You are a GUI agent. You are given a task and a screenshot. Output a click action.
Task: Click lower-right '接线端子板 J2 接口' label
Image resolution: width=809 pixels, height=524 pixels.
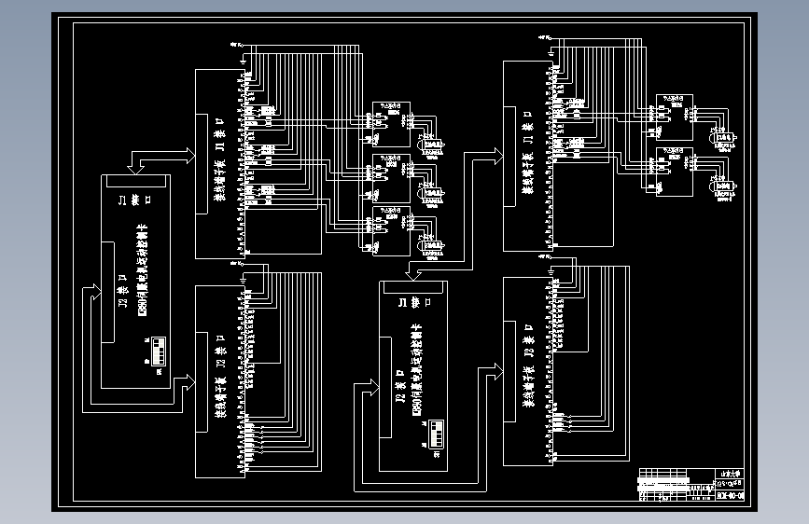(528, 365)
